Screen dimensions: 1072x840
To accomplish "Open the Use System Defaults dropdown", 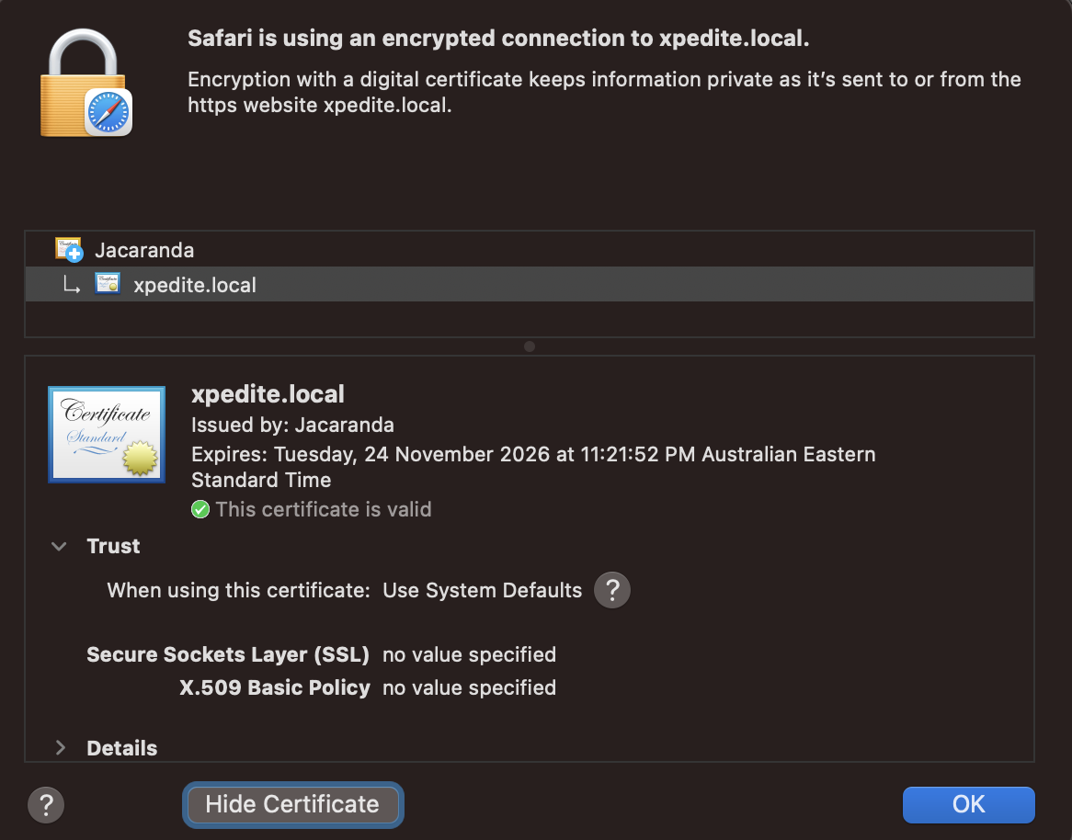I will pyautogui.click(x=482, y=590).
